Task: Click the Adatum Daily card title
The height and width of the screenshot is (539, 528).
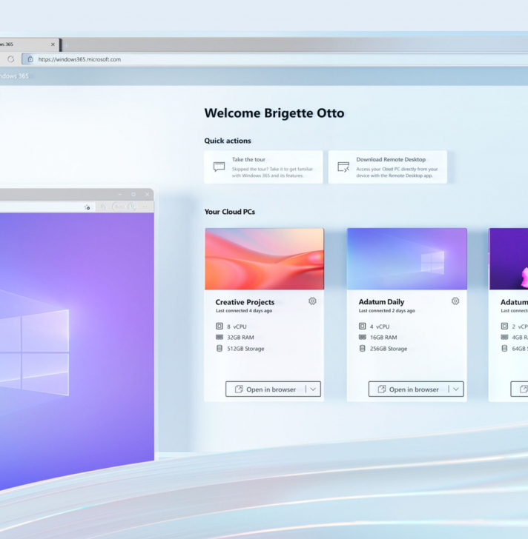Action: click(381, 302)
